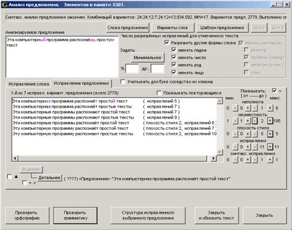Click the list's horizontal scroll-right arrow

[214, 159]
